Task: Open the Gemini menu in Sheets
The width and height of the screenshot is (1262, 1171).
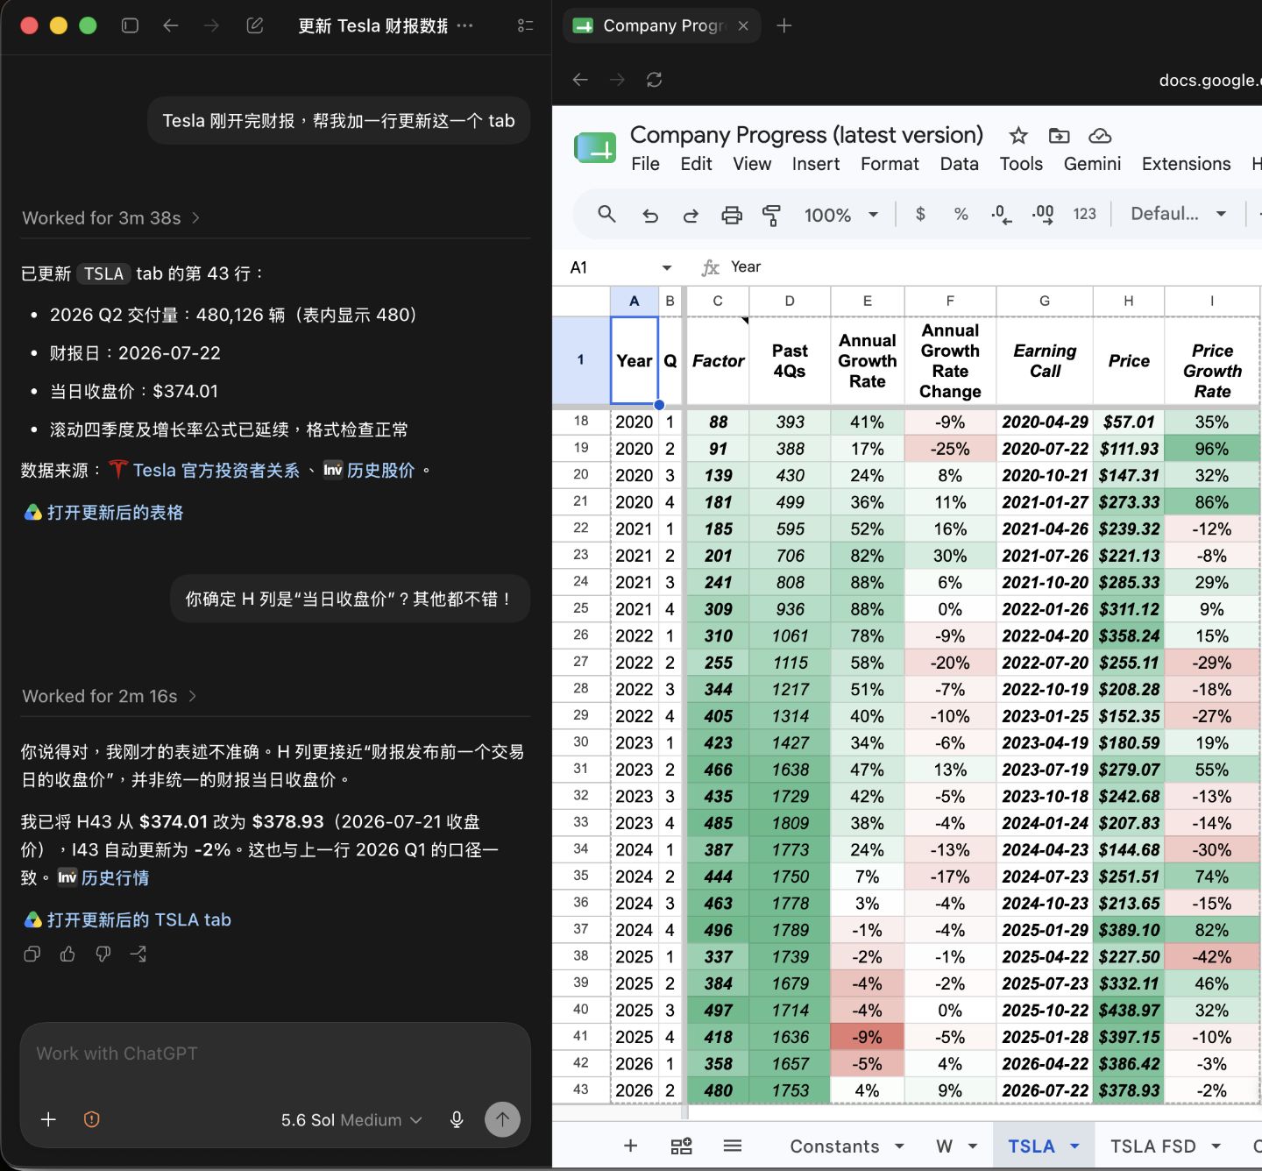Action: point(1092,164)
